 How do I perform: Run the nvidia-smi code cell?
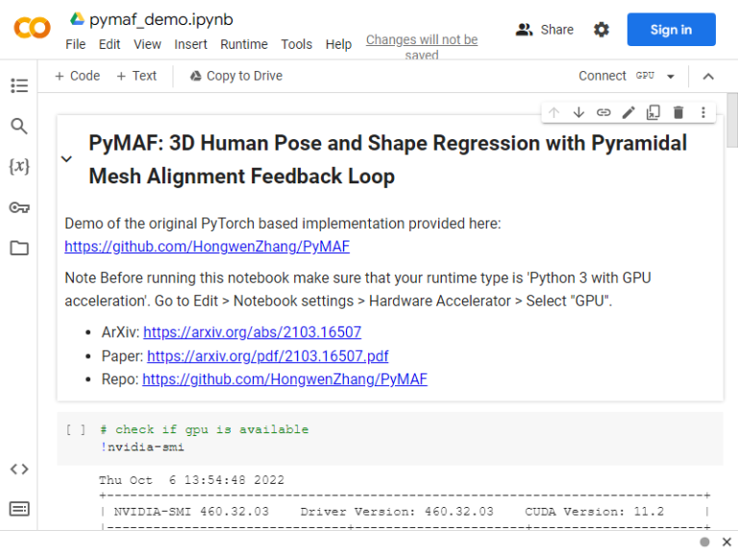[76, 429]
